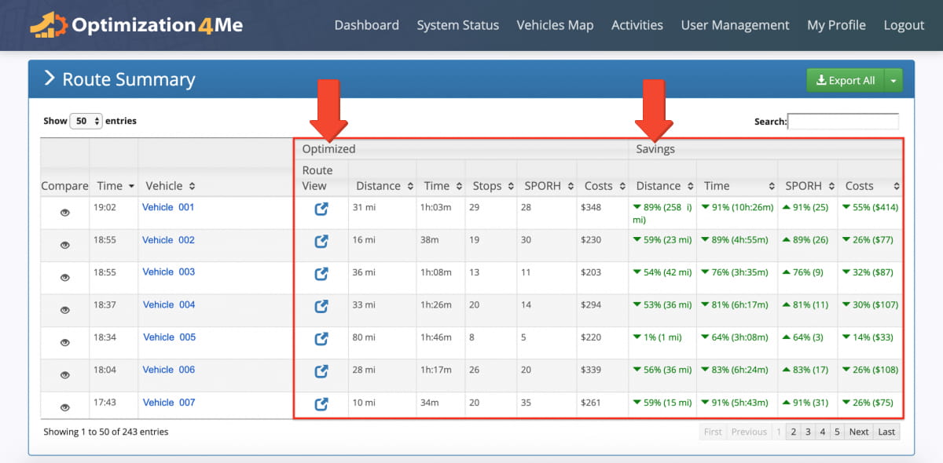Open the Vehicle 005 link

(169, 337)
